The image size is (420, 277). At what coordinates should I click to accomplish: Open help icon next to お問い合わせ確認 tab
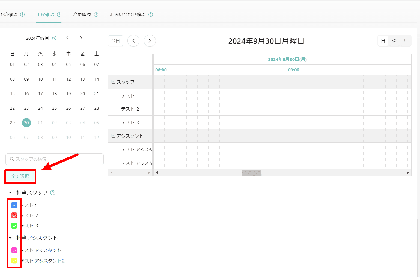pyautogui.click(x=151, y=14)
